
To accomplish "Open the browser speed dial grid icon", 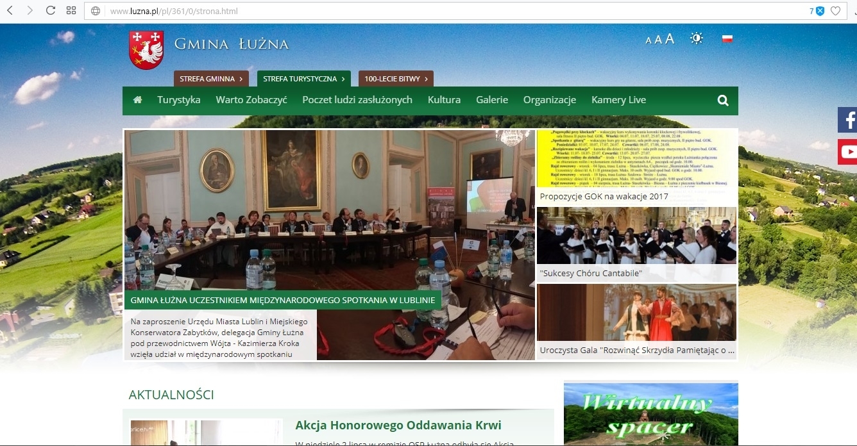I will [x=71, y=10].
